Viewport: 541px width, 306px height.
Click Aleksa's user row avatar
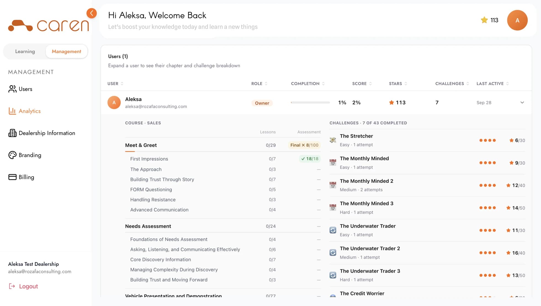[114, 102]
